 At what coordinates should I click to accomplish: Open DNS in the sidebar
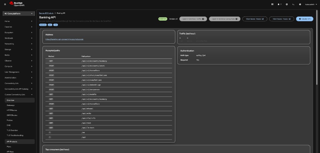tap(20, 125)
